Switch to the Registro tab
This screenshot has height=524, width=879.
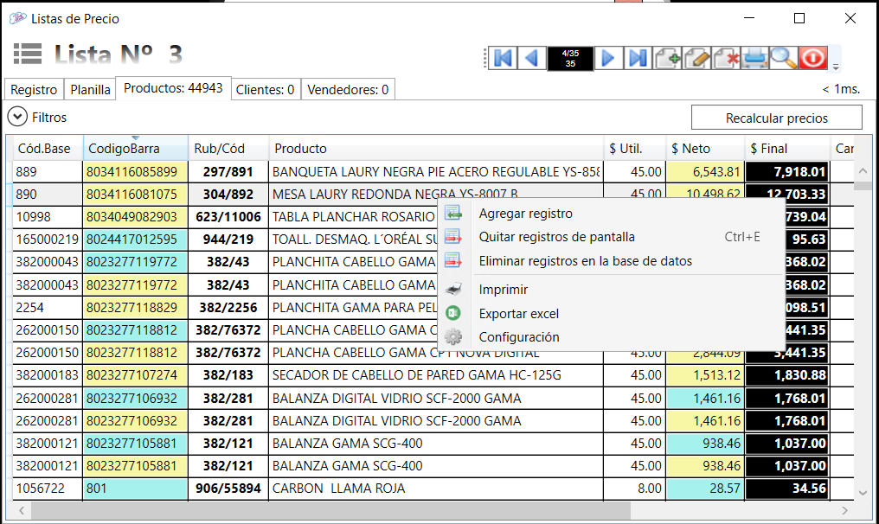(34, 89)
